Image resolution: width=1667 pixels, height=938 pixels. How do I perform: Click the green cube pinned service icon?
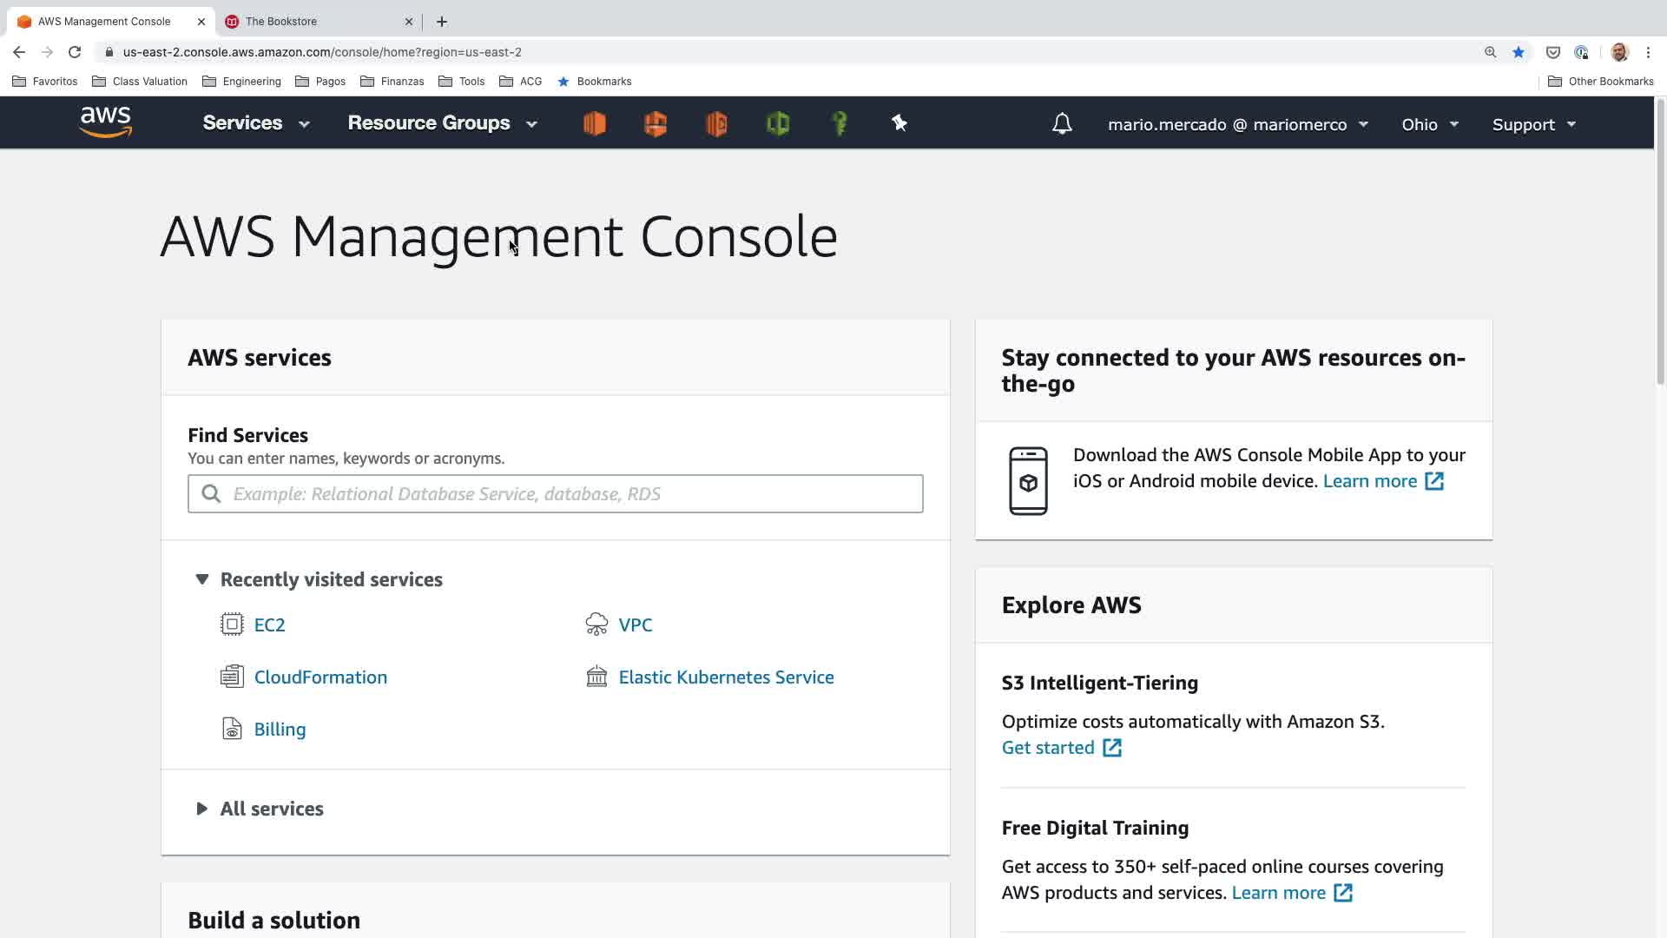tap(778, 123)
